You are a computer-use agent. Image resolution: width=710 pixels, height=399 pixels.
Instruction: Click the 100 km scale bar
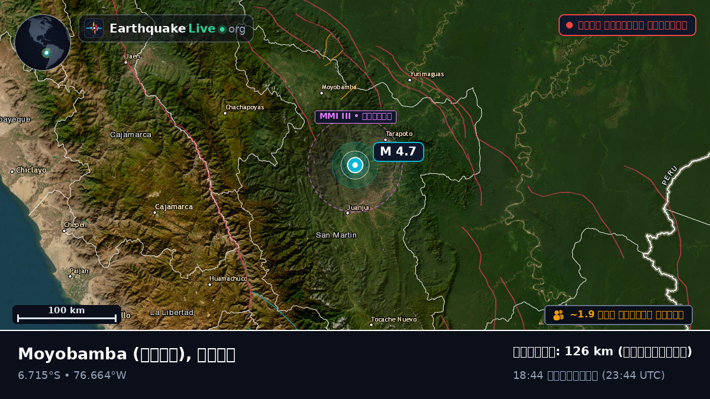click(67, 314)
